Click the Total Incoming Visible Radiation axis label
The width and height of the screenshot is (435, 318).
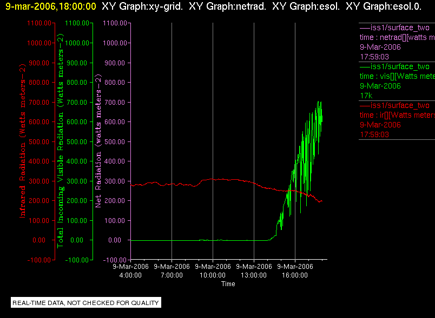tap(60, 141)
